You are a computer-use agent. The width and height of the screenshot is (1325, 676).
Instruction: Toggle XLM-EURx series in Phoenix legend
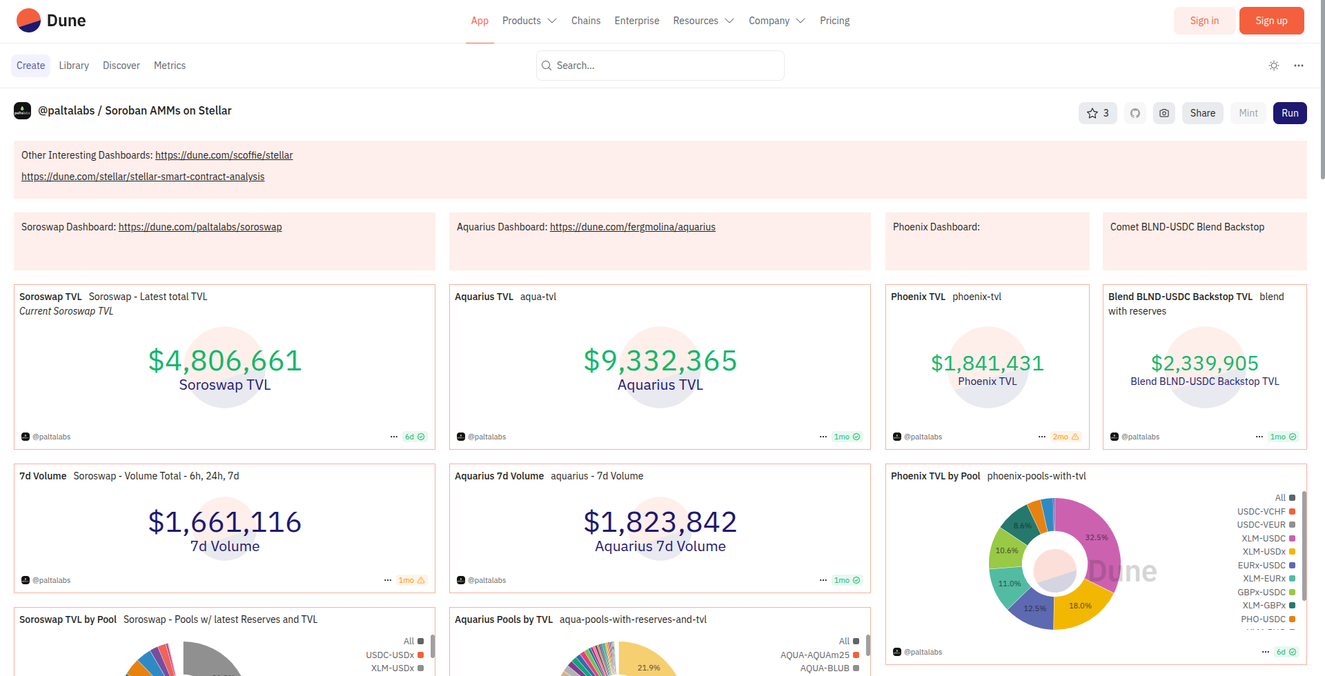click(1269, 579)
